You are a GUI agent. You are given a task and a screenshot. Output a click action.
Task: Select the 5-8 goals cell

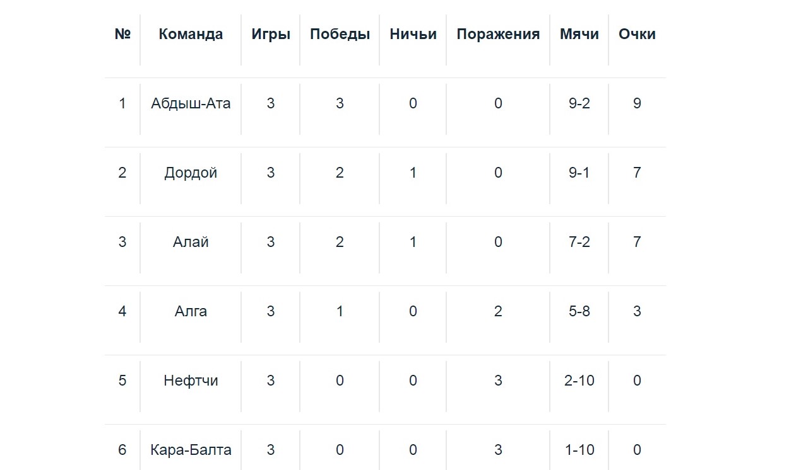pos(579,311)
